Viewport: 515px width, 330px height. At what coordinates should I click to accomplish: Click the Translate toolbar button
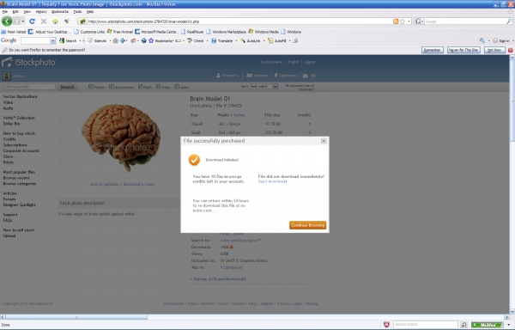tap(222, 40)
